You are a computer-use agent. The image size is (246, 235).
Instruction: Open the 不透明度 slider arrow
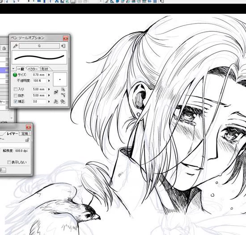tap(49, 81)
